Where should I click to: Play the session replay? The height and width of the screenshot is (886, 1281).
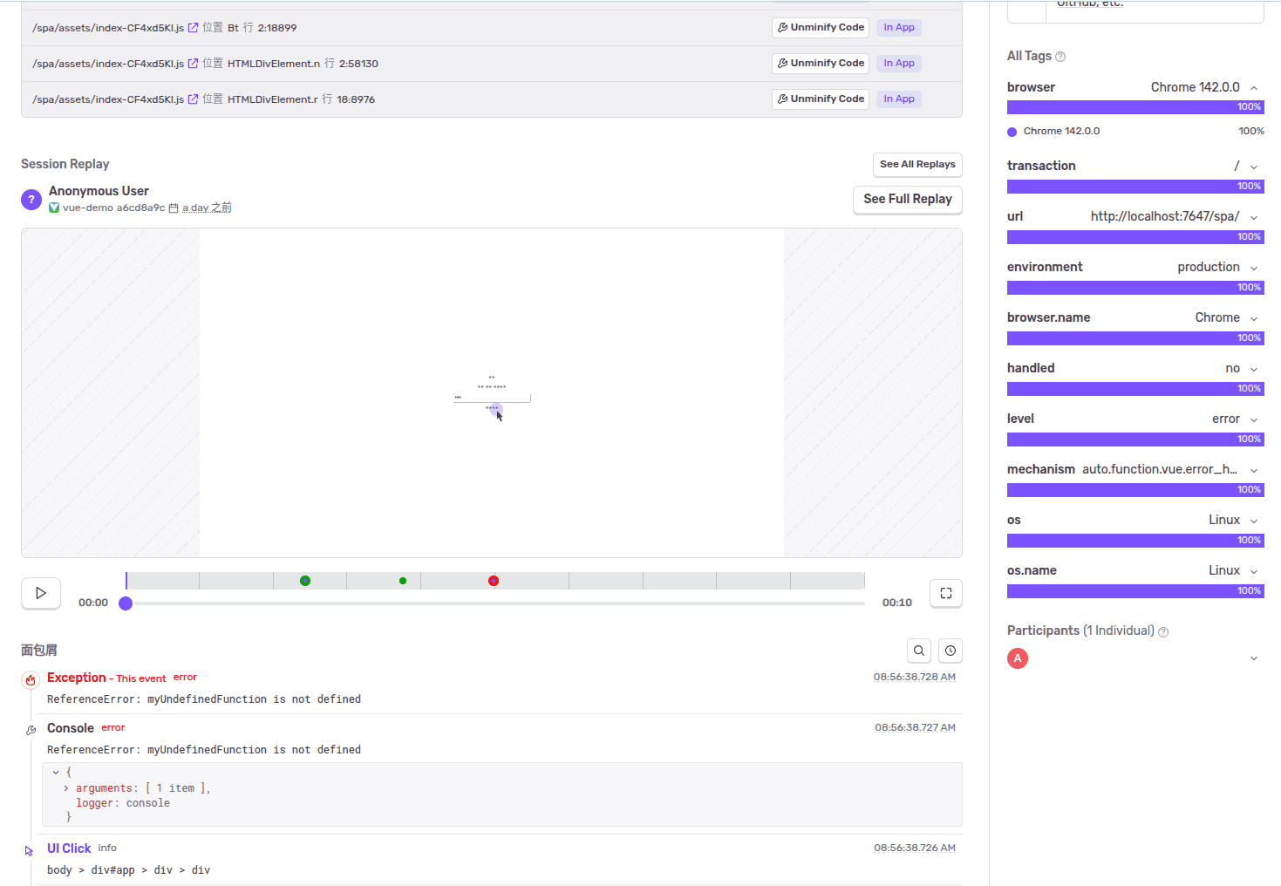(x=41, y=593)
